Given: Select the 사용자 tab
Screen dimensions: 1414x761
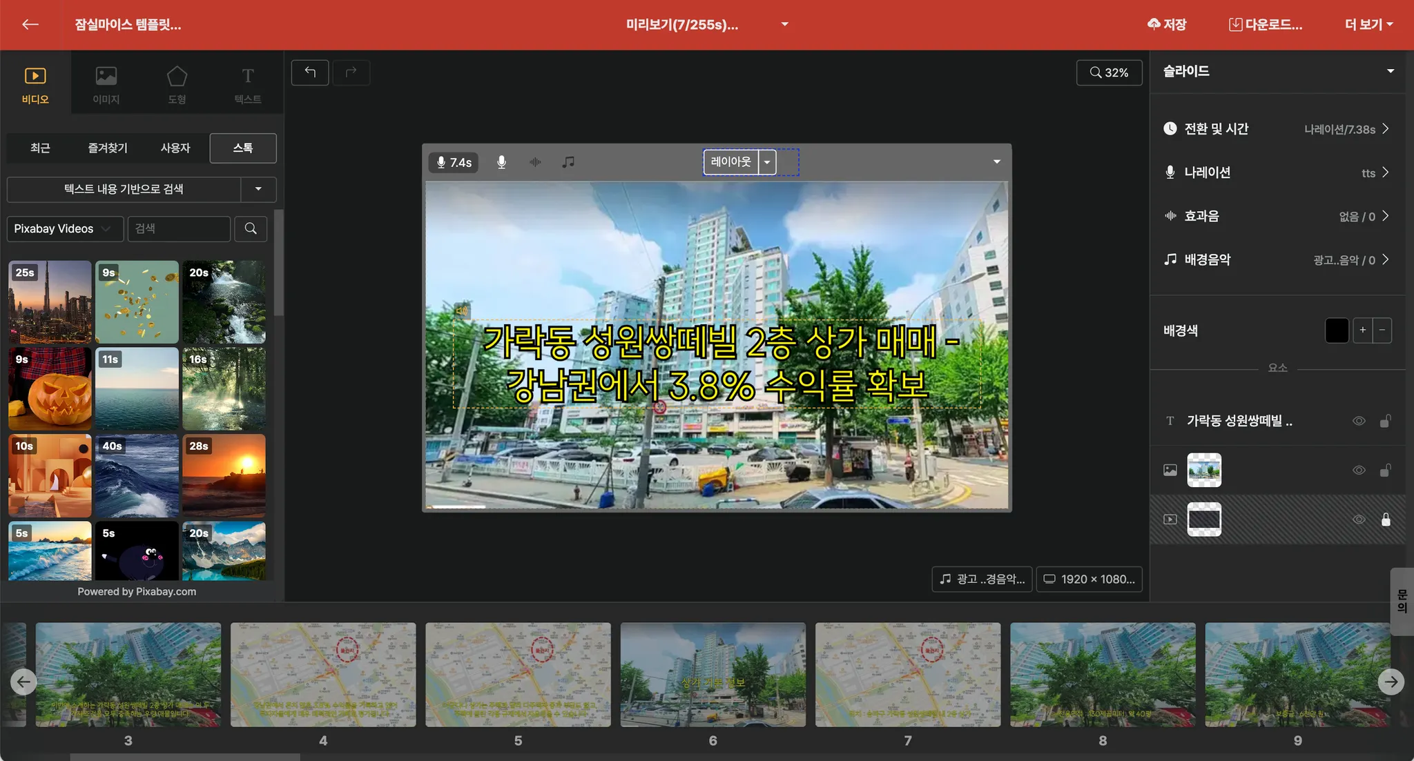Looking at the screenshot, I should [x=175, y=148].
